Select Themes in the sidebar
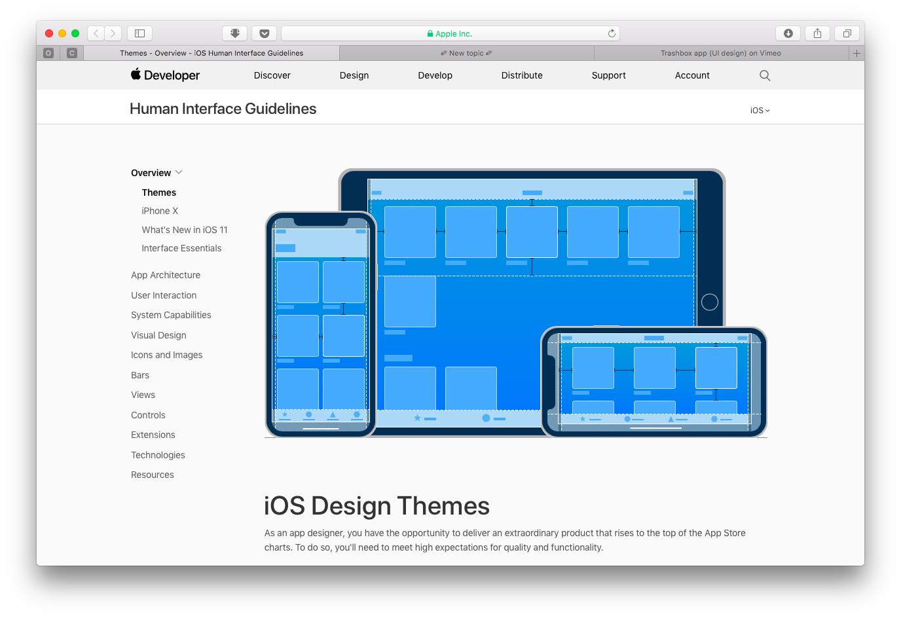This screenshot has width=901, height=618. [159, 192]
